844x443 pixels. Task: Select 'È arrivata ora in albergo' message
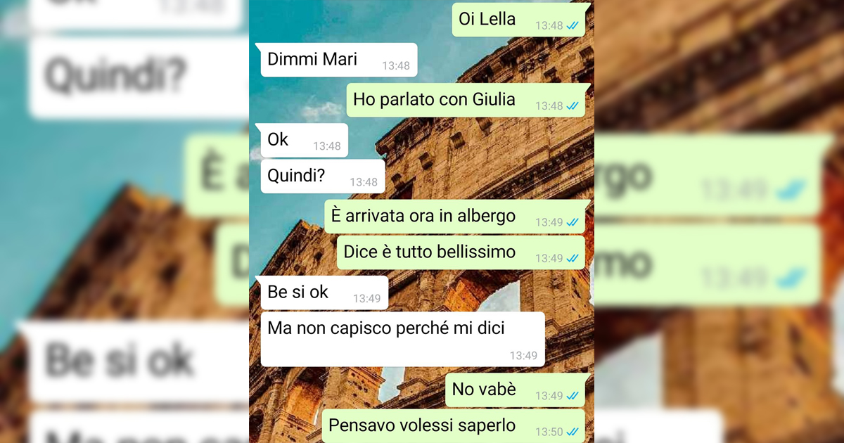(x=456, y=217)
